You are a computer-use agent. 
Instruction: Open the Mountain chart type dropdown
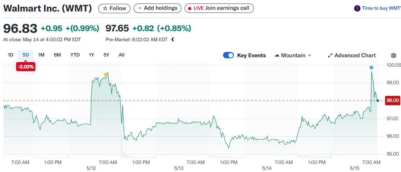[293, 55]
